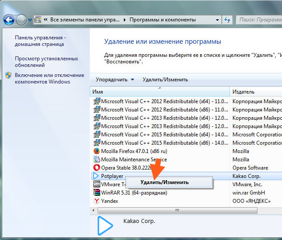Click icon of Visual C++ 2013 (x64)
Viewport: 282px width, 240px height.
[97, 118]
